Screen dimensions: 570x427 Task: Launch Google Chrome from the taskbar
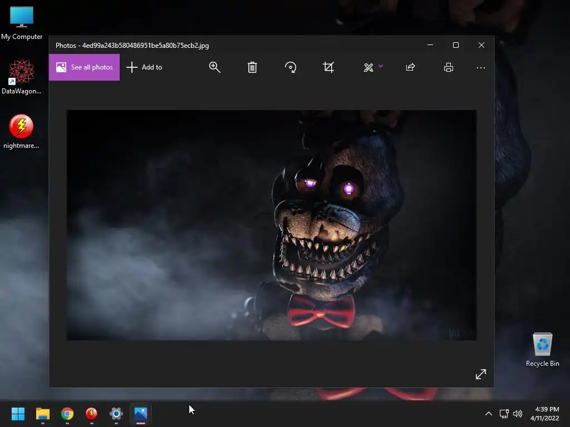67,414
